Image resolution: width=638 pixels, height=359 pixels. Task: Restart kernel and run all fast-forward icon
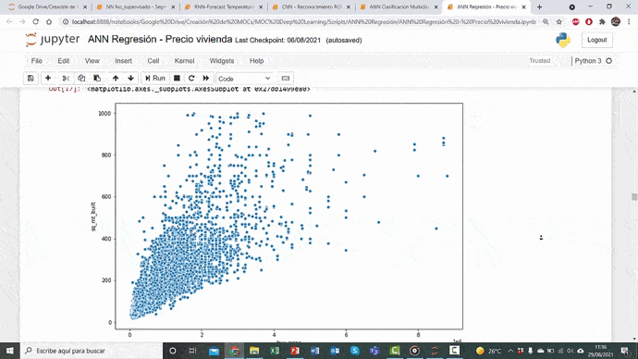pyautogui.click(x=206, y=78)
